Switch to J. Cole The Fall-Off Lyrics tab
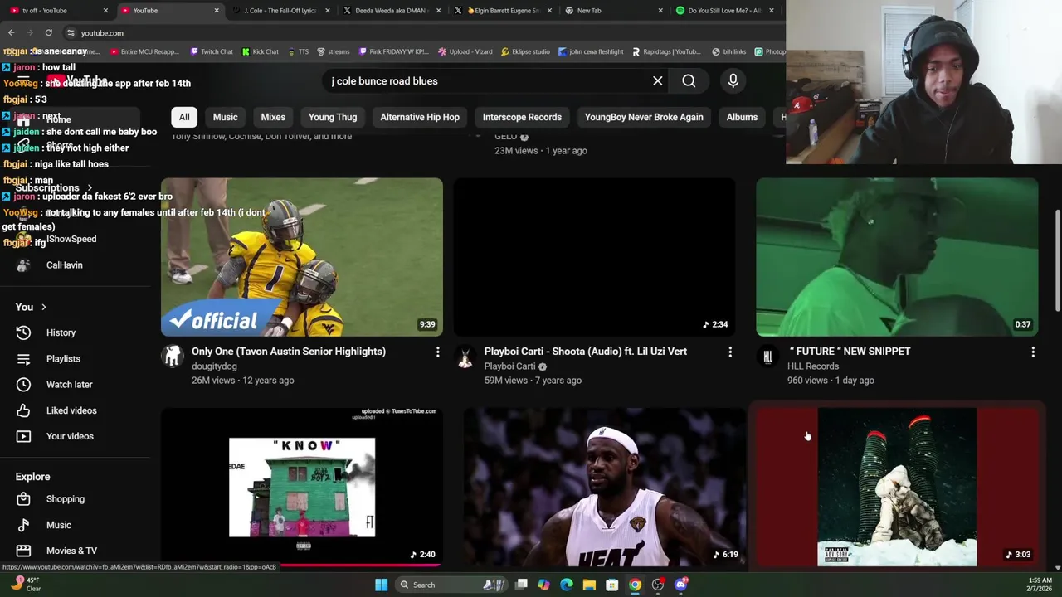The height and width of the screenshot is (597, 1062). point(280,11)
